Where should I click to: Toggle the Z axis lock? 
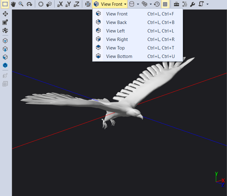(76, 4)
